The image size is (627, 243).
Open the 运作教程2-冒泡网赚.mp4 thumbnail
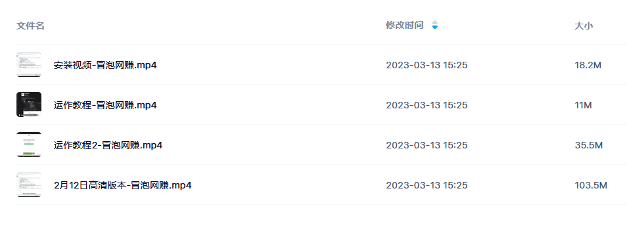tap(29, 144)
